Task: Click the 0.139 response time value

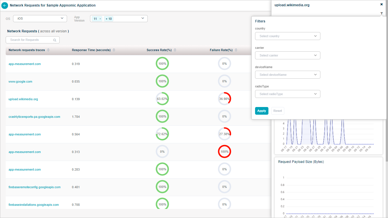Action: click(76, 99)
